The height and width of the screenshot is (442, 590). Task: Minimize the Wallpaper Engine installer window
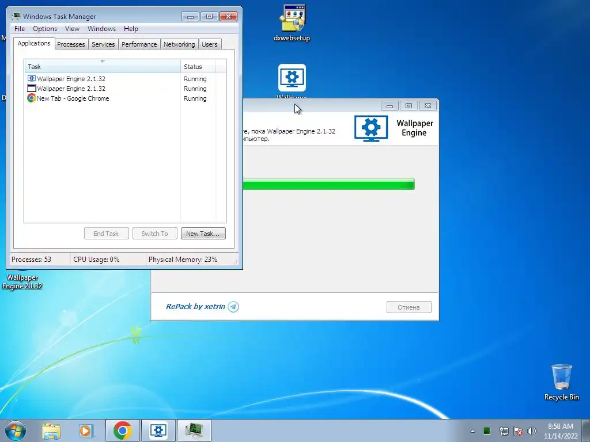point(389,106)
